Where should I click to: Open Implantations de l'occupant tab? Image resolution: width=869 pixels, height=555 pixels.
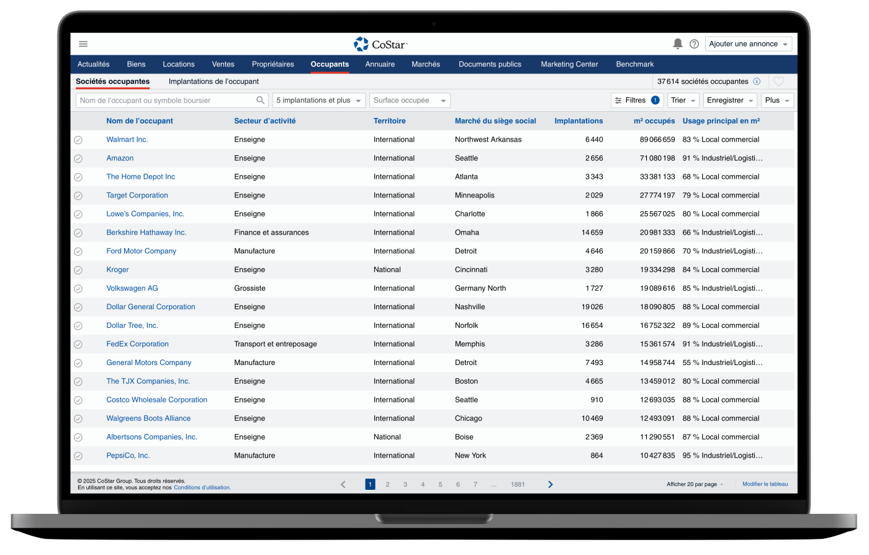pyautogui.click(x=214, y=81)
